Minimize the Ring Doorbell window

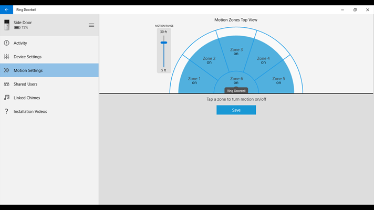click(x=342, y=10)
